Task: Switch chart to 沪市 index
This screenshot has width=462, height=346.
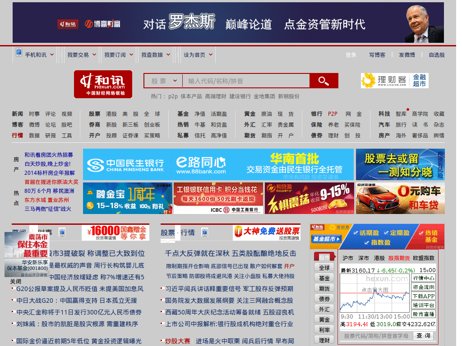Action: [348, 258]
